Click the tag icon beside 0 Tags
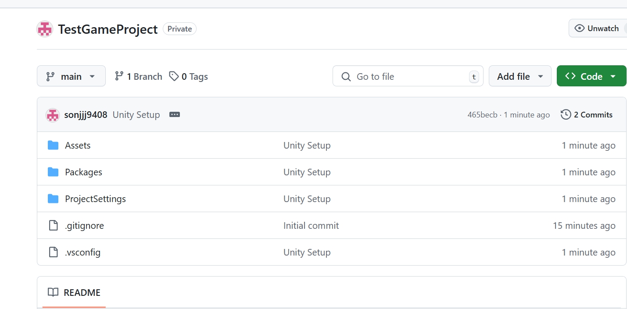Image resolution: width=627 pixels, height=309 pixels. click(x=174, y=76)
